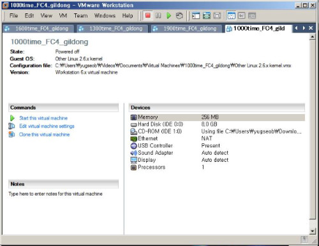Click Start this virtual machine link
Screen dimensions: 319x246
pyautogui.click(x=43, y=118)
